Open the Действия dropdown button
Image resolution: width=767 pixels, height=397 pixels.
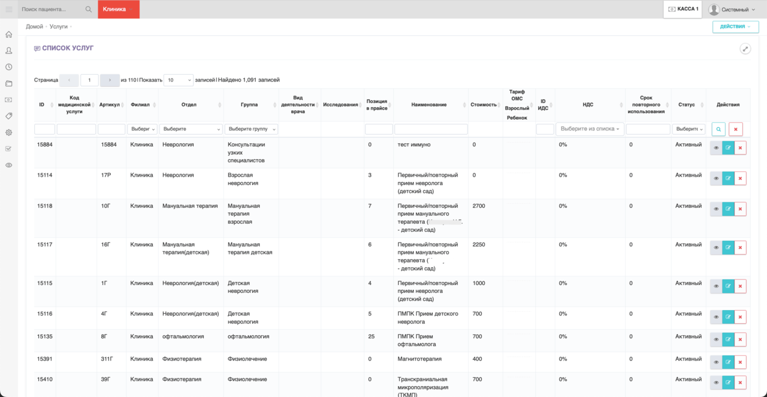(x=735, y=27)
